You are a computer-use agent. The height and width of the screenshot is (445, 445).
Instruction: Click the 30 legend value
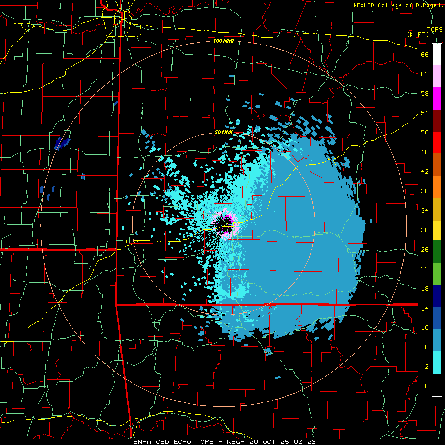click(425, 230)
